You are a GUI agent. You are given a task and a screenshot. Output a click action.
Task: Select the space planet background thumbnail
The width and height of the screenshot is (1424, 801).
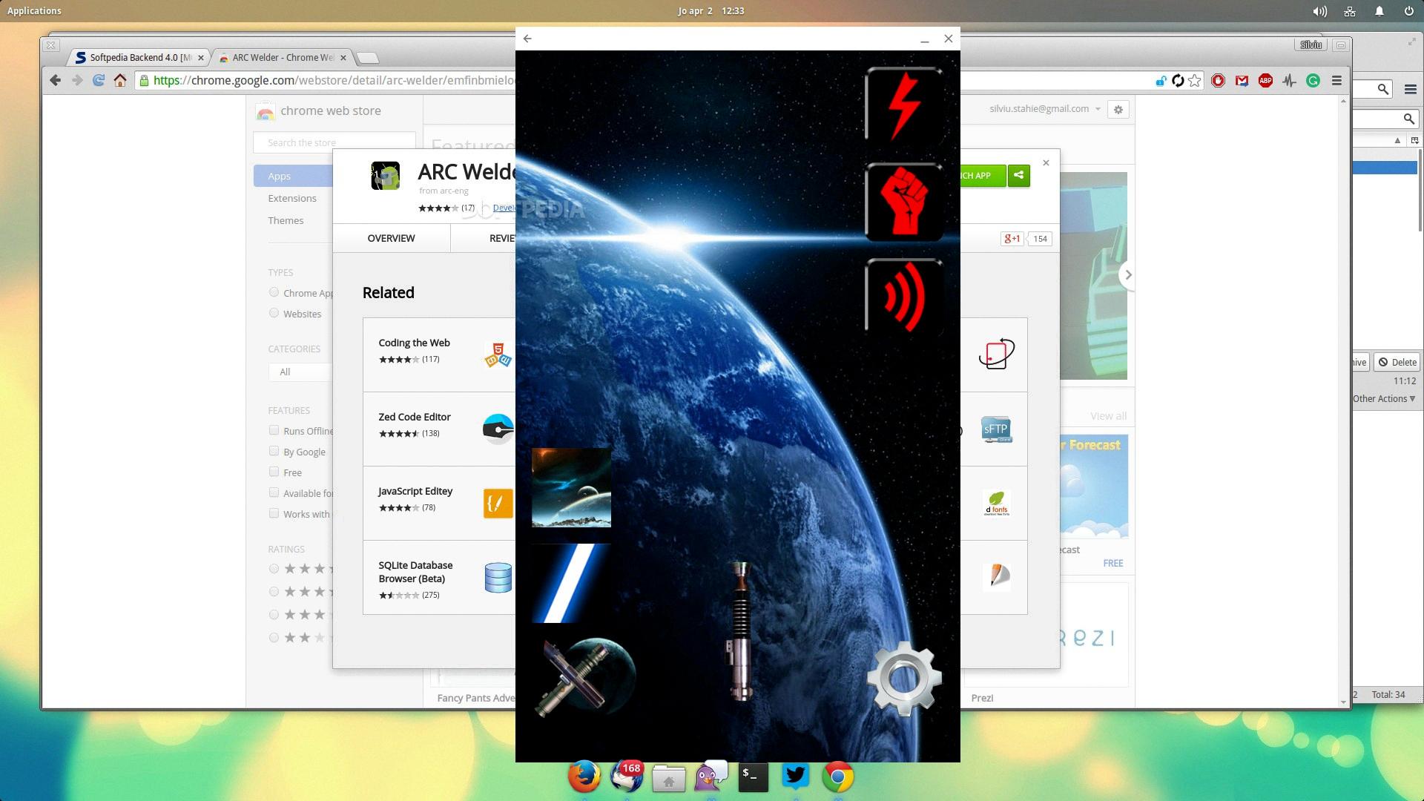pos(571,487)
